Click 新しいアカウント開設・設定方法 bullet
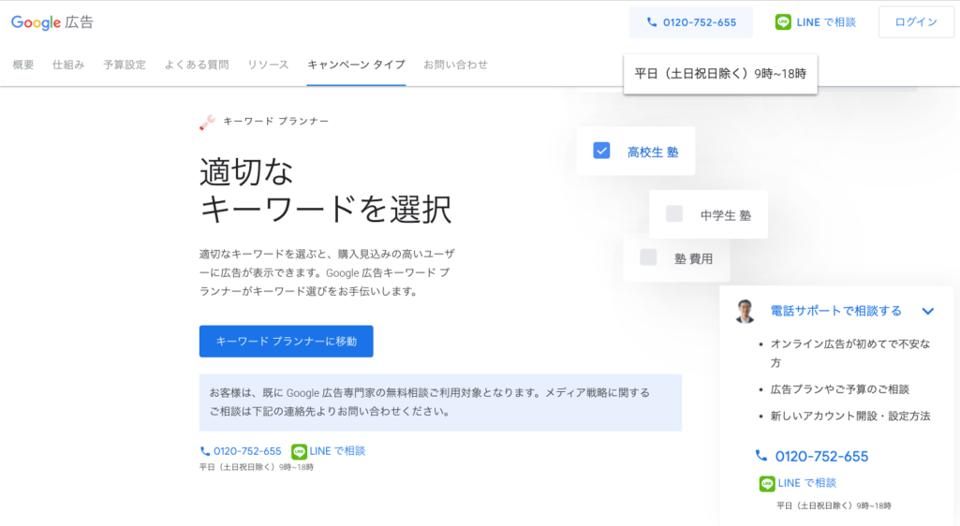The width and height of the screenshot is (960, 526). 849,416
